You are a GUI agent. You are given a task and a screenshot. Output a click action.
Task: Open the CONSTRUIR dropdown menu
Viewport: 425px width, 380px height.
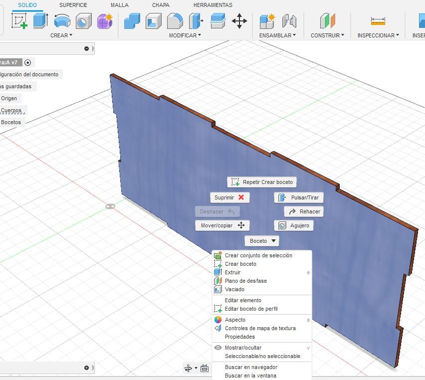[x=327, y=35]
